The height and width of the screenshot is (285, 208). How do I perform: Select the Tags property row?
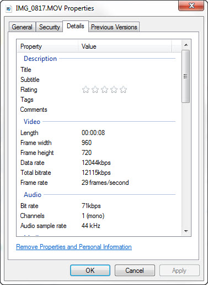tap(98, 100)
